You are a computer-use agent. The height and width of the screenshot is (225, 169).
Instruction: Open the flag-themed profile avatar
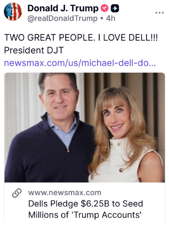pyautogui.click(x=13, y=12)
